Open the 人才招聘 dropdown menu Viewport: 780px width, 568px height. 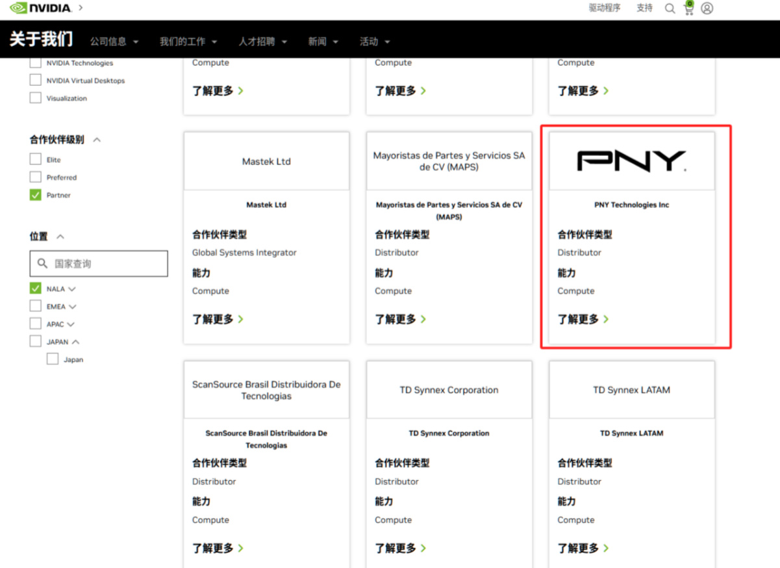click(x=262, y=42)
